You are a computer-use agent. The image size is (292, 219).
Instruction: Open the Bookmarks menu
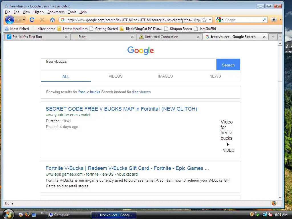click(x=56, y=12)
